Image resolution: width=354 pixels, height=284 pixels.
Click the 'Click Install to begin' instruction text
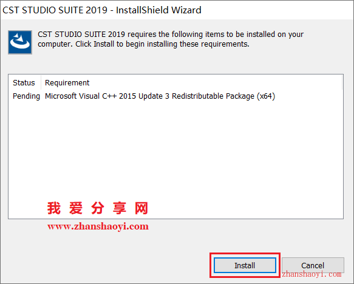[x=109, y=44]
